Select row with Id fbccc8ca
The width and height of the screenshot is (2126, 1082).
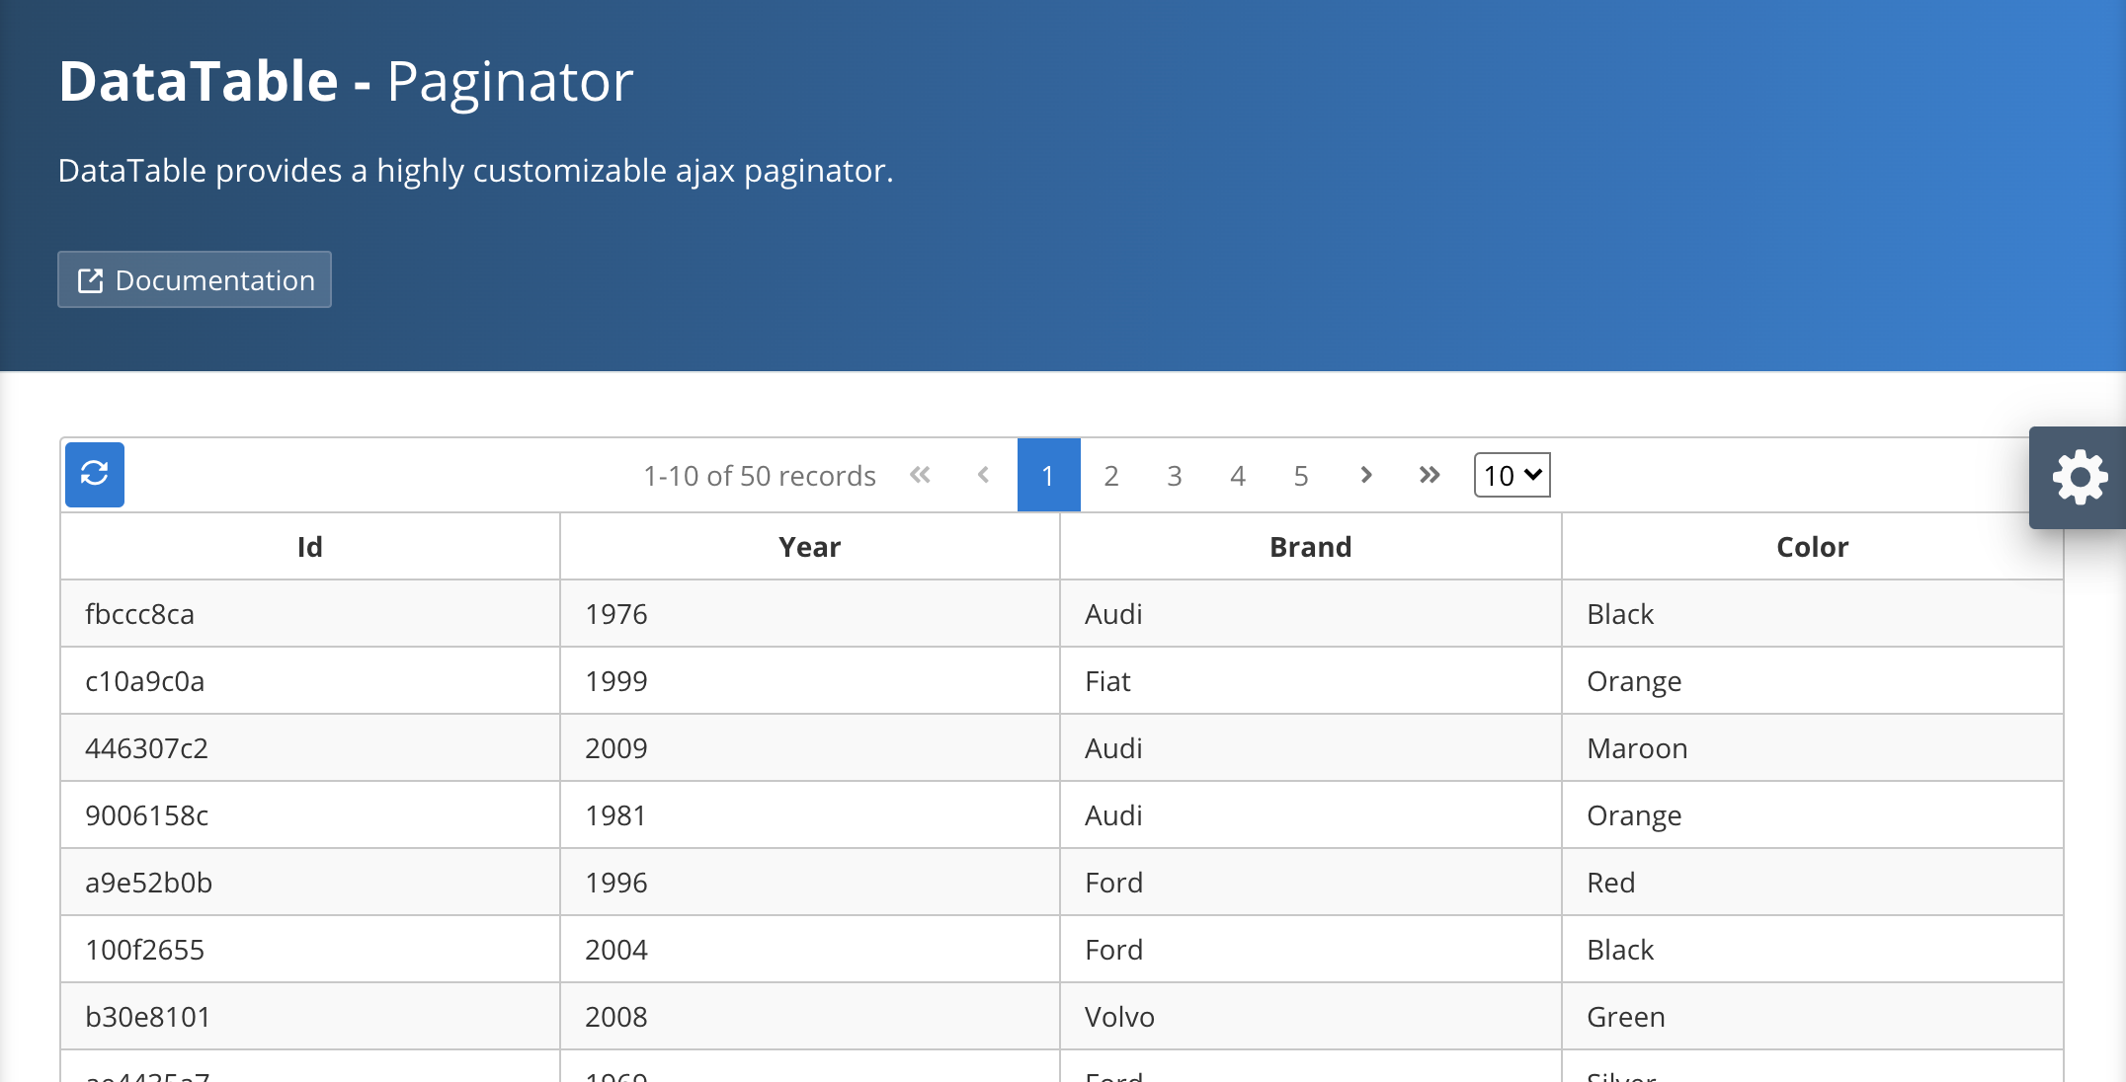tap(1062, 614)
